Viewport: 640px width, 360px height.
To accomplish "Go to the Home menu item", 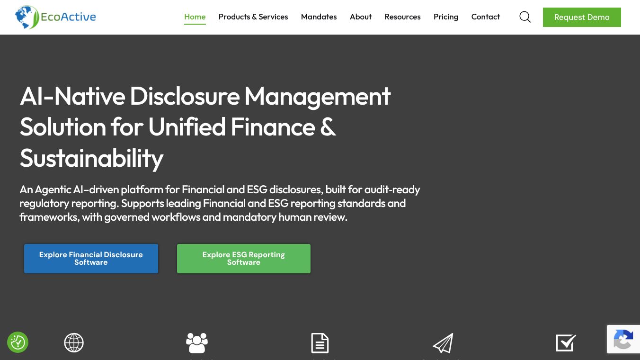I will click(195, 17).
